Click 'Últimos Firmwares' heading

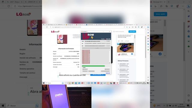pos(123,61)
